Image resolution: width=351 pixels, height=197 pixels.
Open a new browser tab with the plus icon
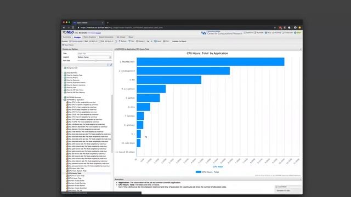pyautogui.click(x=107, y=23)
